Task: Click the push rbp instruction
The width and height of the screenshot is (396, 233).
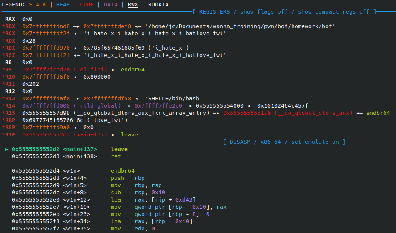Action: (128, 178)
